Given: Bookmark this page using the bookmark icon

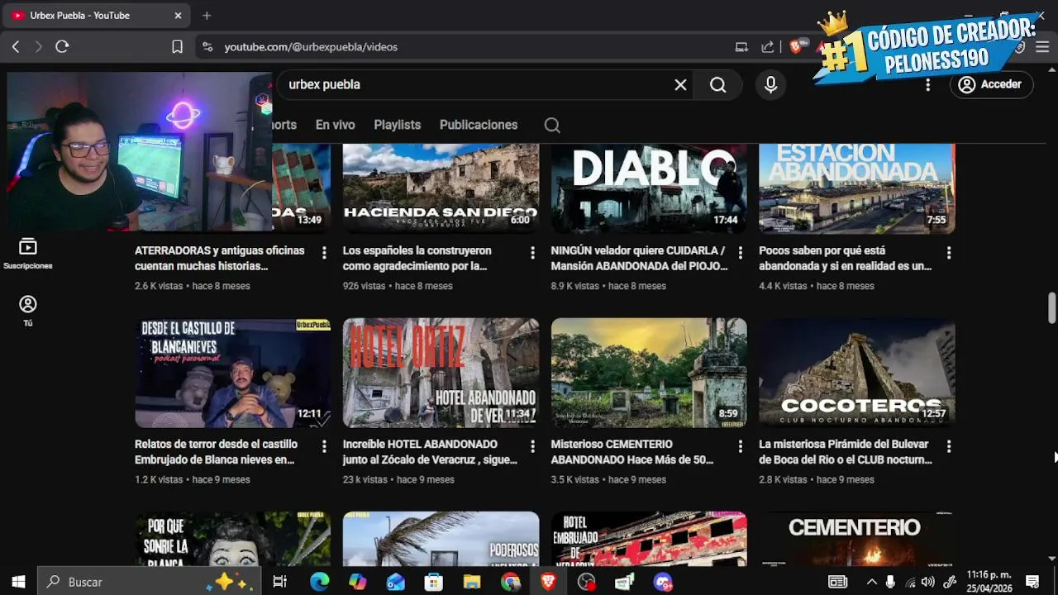Looking at the screenshot, I should 177,47.
